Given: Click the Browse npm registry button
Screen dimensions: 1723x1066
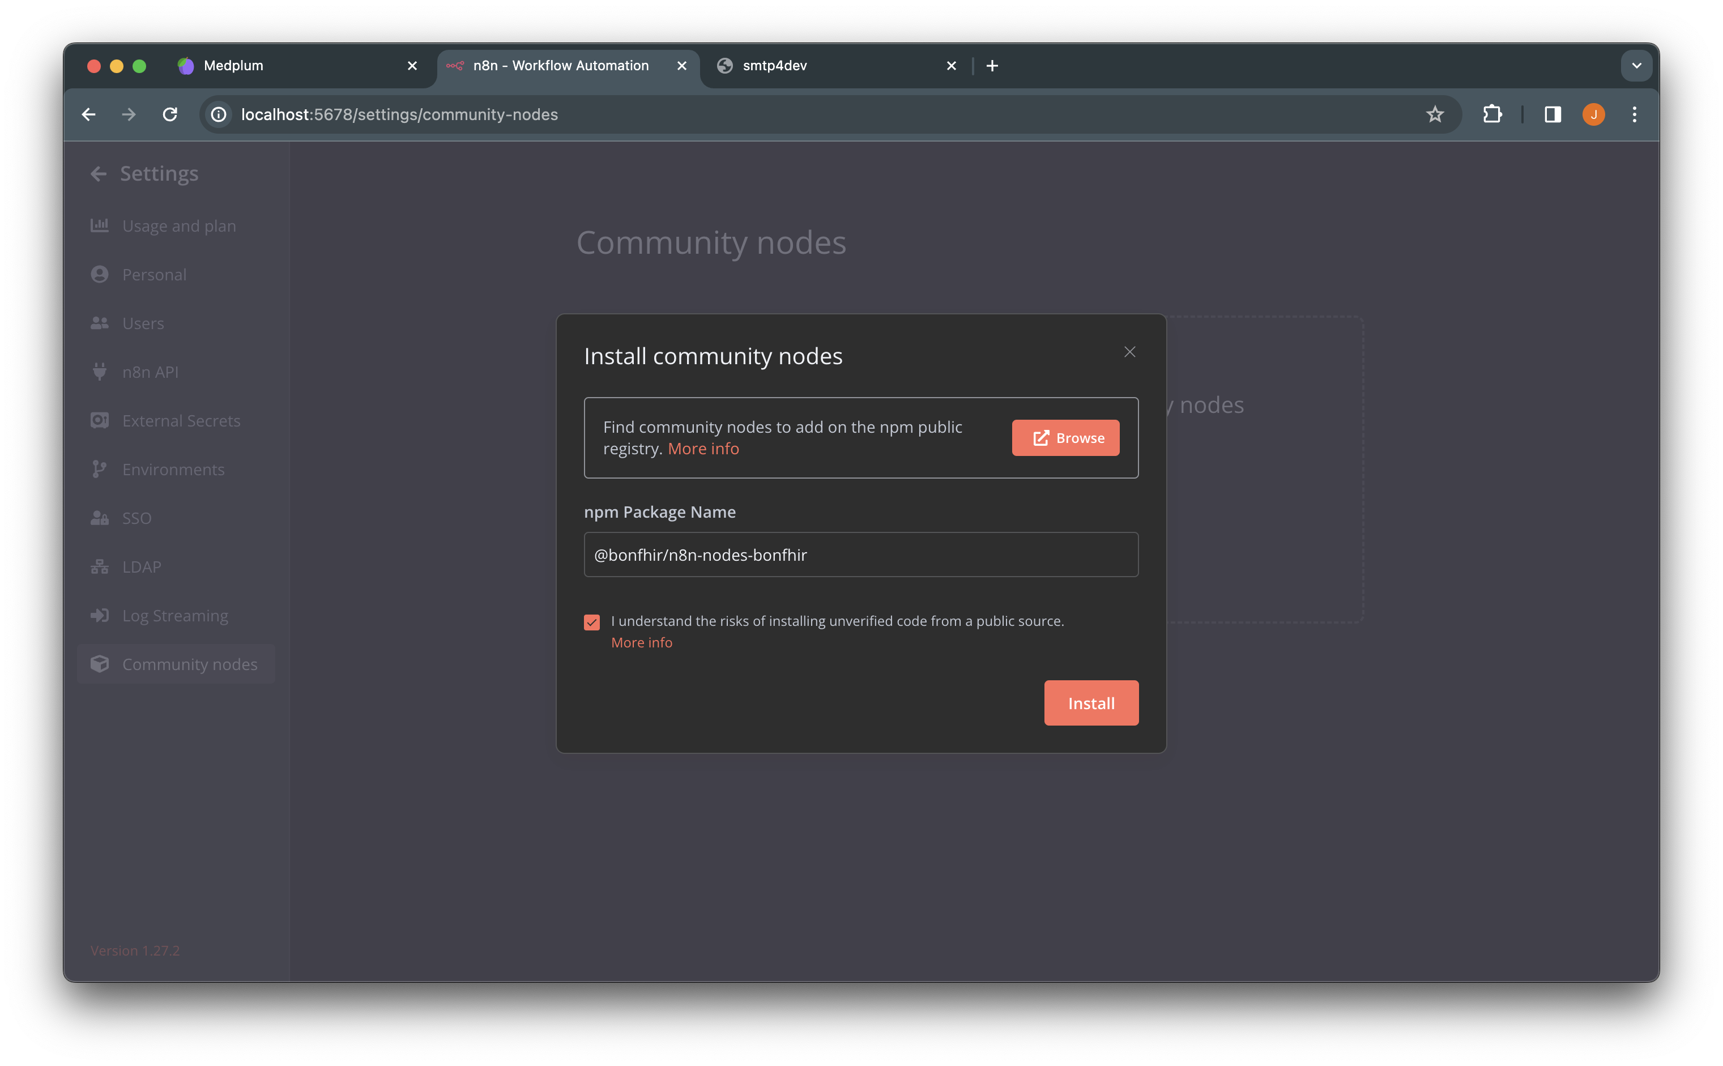Looking at the screenshot, I should (x=1067, y=437).
